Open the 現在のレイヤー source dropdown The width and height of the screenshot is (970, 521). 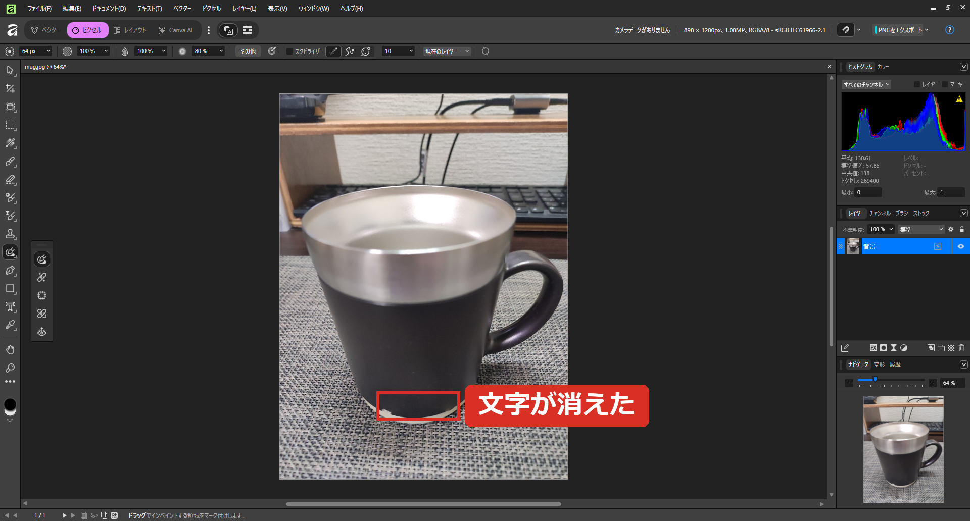448,51
